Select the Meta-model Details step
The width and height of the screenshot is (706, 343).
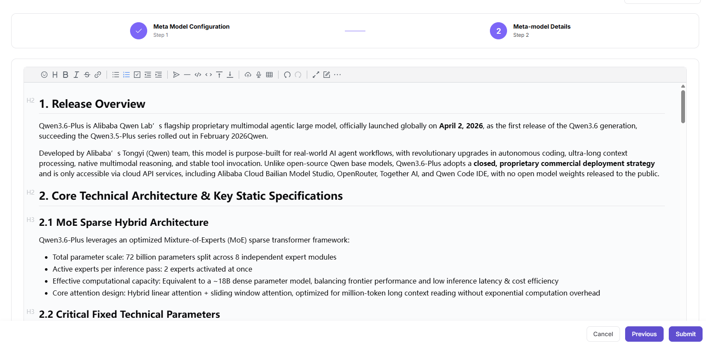[542, 27]
